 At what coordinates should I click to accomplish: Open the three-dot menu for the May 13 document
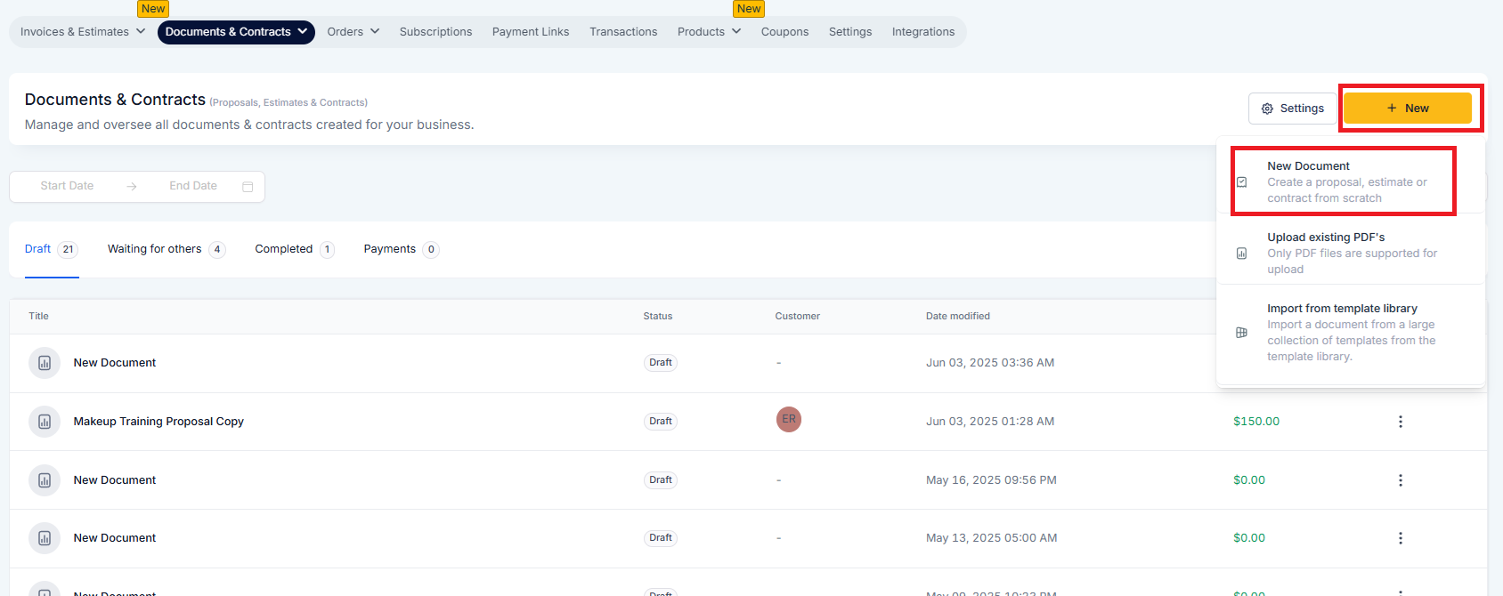tap(1401, 538)
